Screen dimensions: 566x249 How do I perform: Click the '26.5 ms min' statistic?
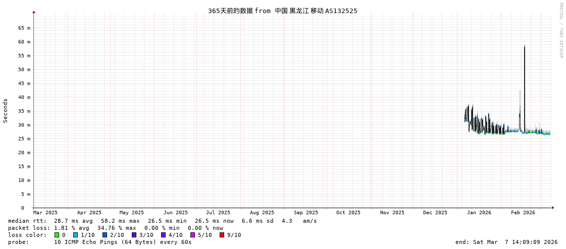(167, 221)
